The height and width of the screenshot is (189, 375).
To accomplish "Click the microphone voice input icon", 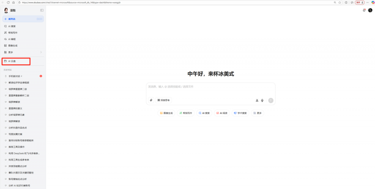I will tap(262, 100).
